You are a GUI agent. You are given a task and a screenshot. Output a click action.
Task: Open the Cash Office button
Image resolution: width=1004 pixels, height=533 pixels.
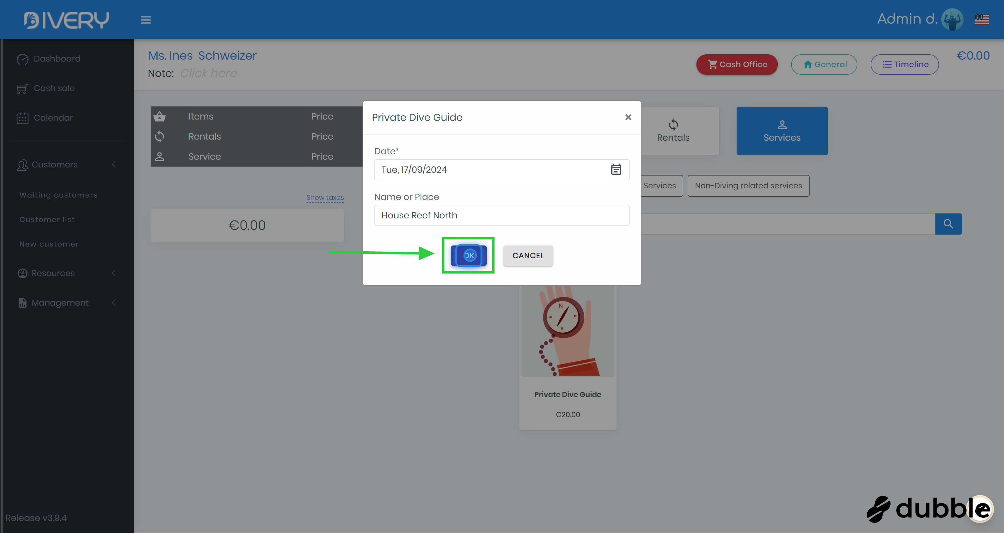737,65
